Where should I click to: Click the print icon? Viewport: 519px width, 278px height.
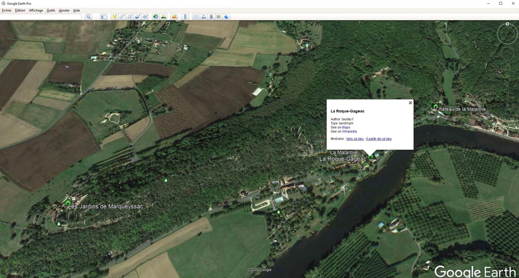(204, 17)
